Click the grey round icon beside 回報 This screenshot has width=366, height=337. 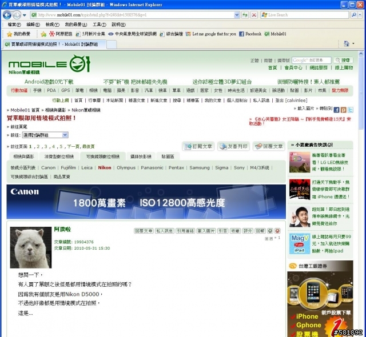(x=270, y=231)
